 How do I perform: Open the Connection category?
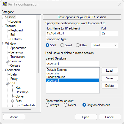[x=12, y=70]
